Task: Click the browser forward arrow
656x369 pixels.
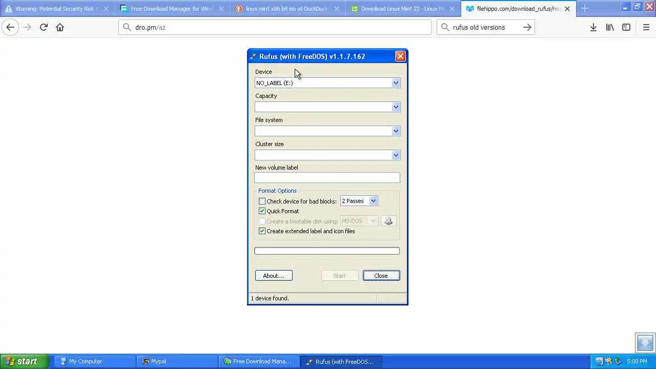Action: (x=27, y=27)
